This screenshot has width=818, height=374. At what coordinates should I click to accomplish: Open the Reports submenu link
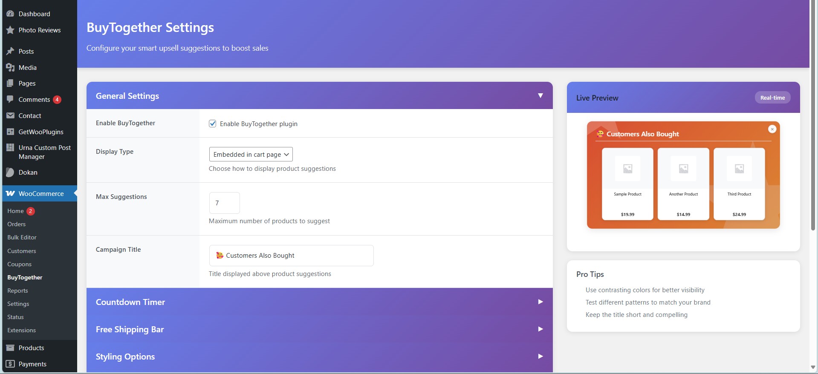(17, 291)
